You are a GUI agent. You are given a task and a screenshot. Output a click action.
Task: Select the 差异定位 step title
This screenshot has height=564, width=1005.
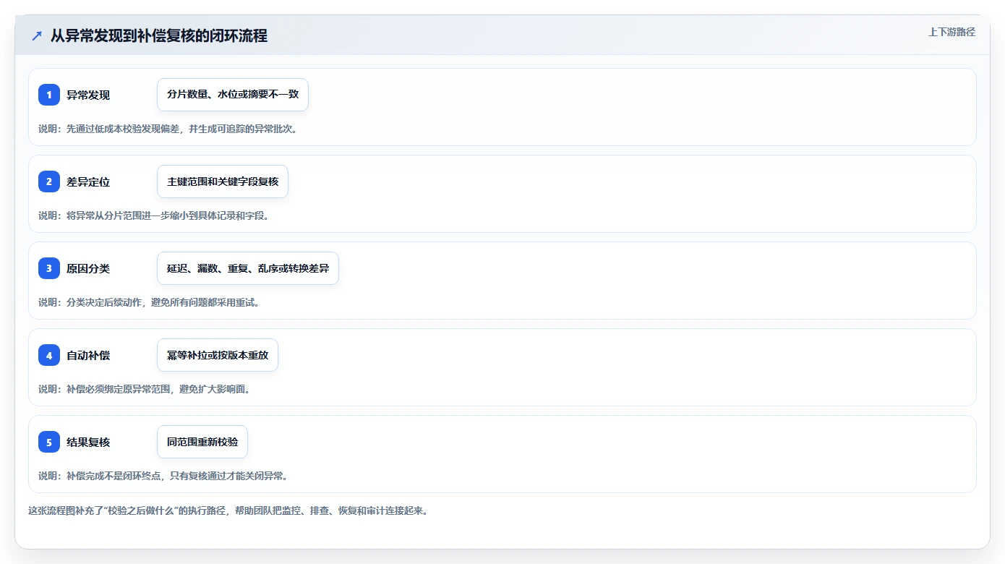point(88,181)
